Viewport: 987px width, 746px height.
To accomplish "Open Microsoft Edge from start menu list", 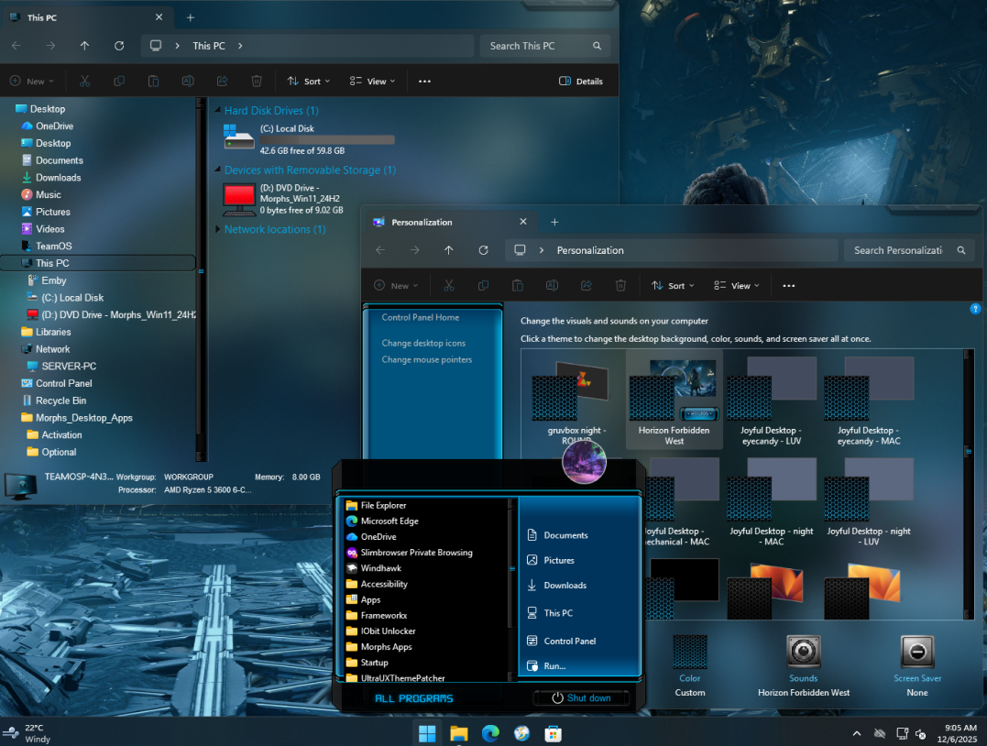I will [389, 521].
